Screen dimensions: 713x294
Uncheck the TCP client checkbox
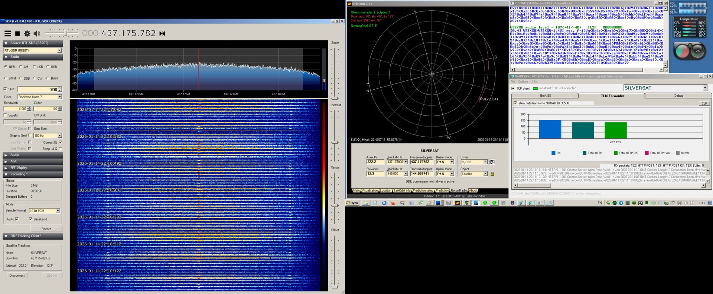(513, 88)
